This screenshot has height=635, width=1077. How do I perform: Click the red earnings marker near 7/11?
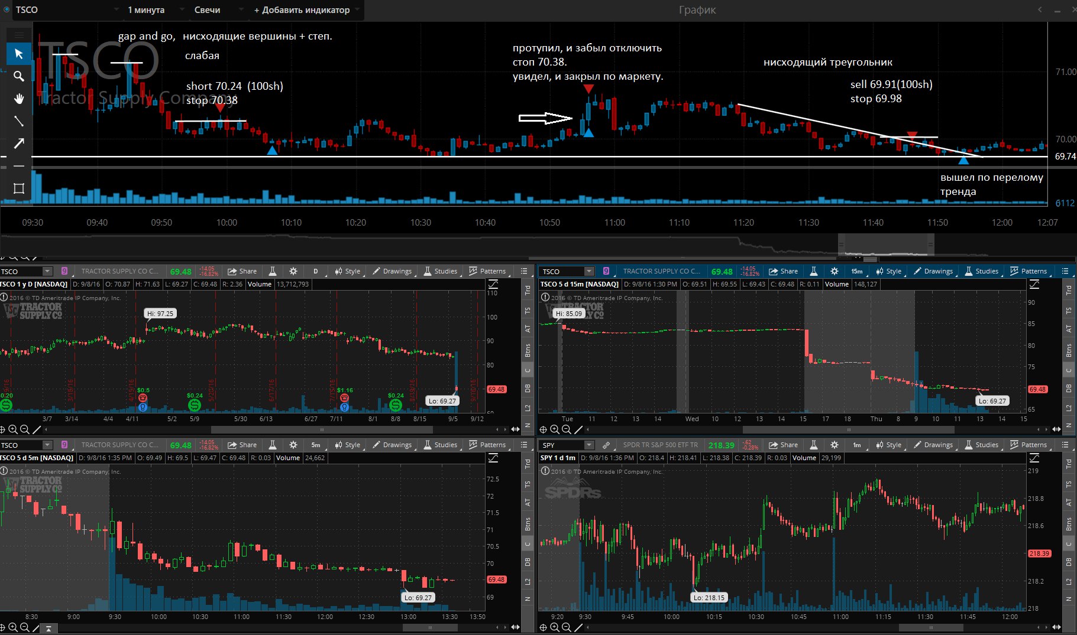coord(345,398)
